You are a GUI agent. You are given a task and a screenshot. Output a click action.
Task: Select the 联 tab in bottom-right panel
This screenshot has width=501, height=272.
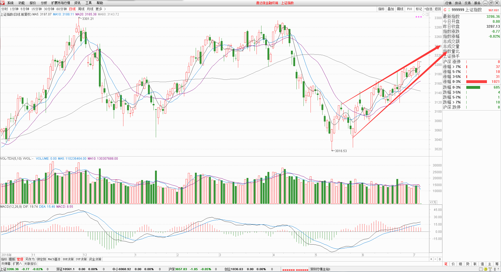[475, 264]
